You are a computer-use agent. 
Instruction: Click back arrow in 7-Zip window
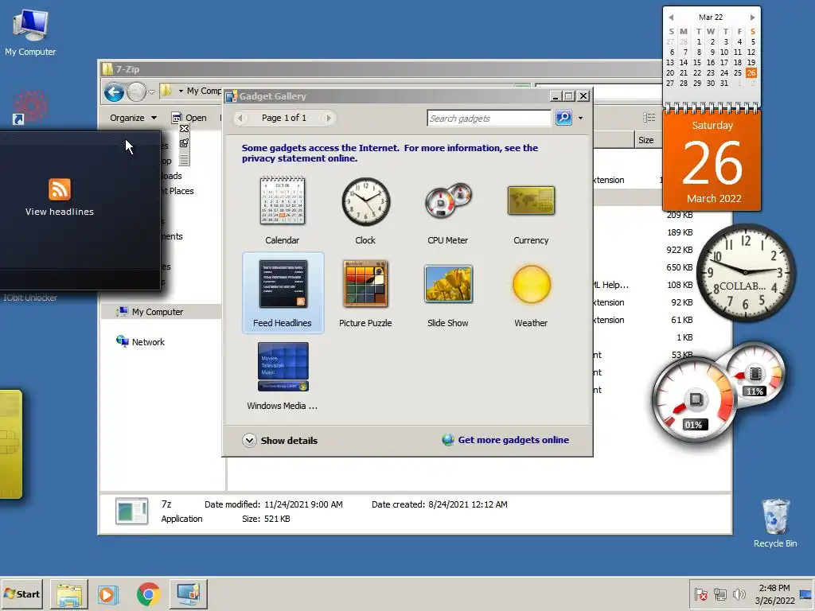[x=114, y=92]
